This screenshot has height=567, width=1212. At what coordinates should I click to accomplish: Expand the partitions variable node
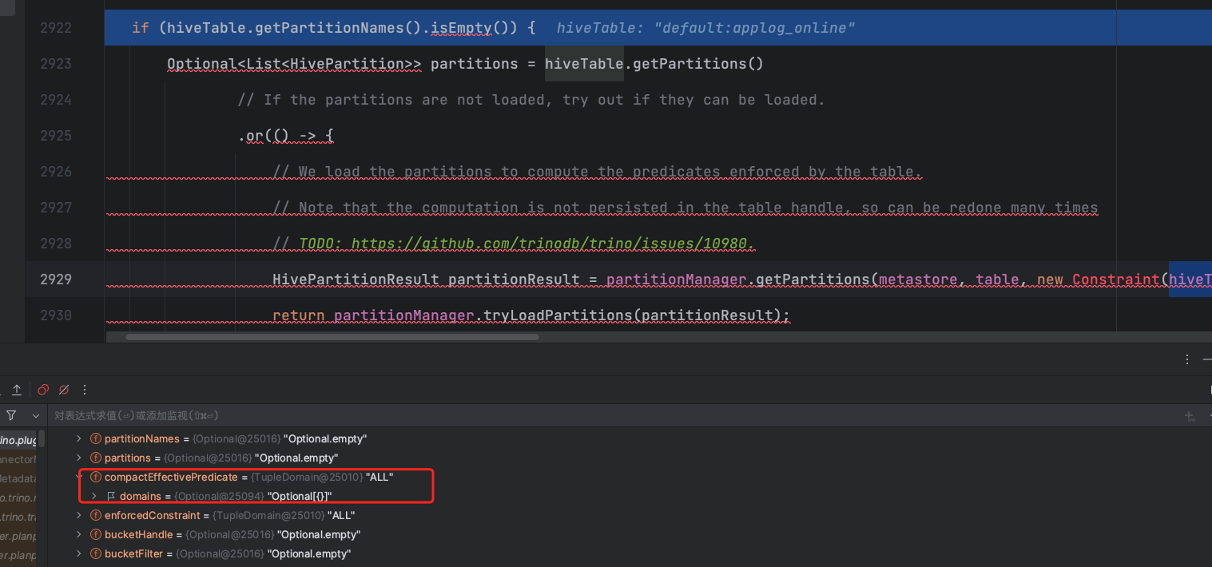78,458
